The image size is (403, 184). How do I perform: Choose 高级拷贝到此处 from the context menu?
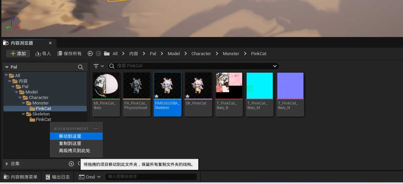[x=74, y=150]
